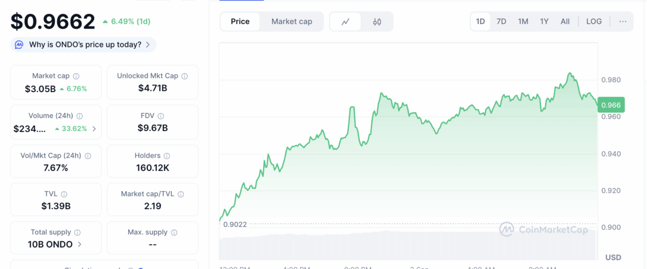Viewport: 647px width, 269px height.
Task: Click the Vol/Mkt Cap (24h) info icon
Action: click(88, 156)
